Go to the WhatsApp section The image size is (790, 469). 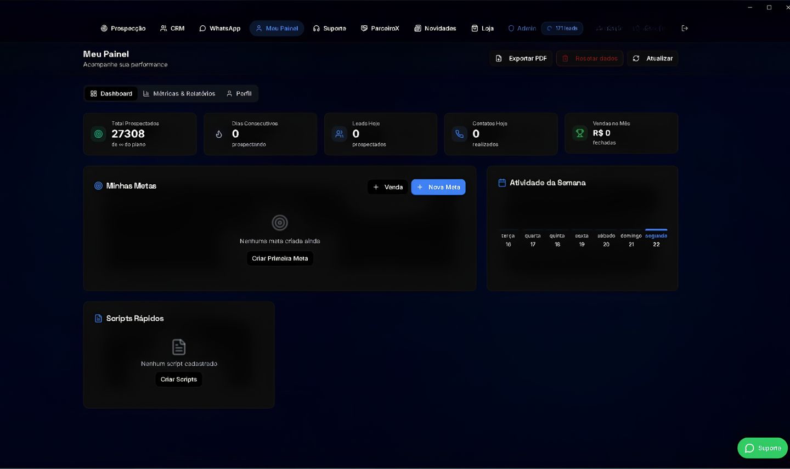pyautogui.click(x=219, y=29)
